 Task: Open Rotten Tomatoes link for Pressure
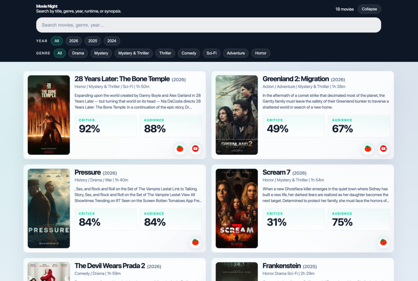195,242
